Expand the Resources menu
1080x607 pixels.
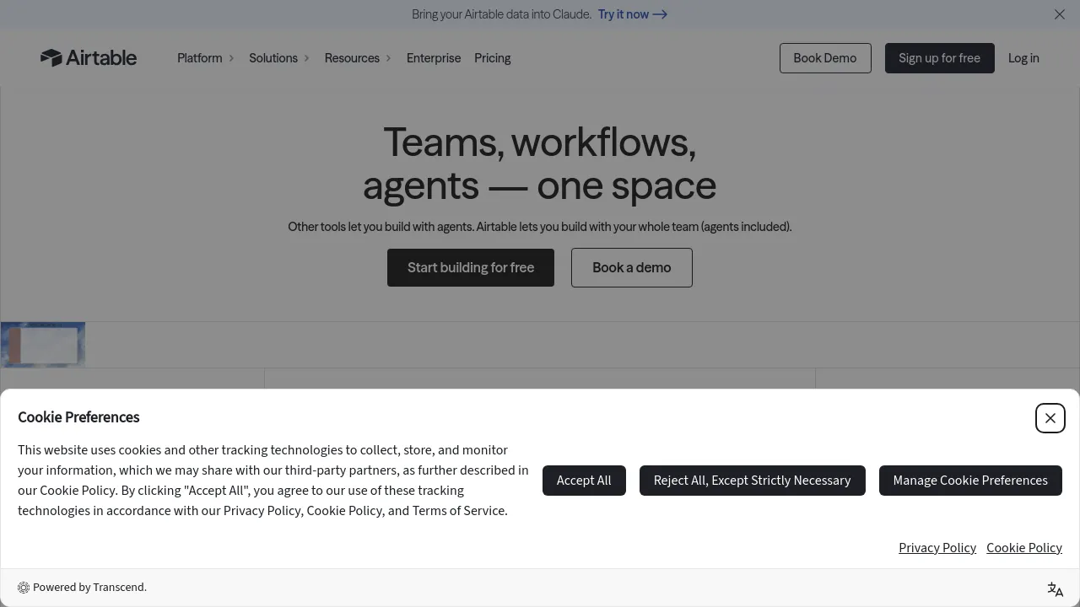click(x=359, y=58)
